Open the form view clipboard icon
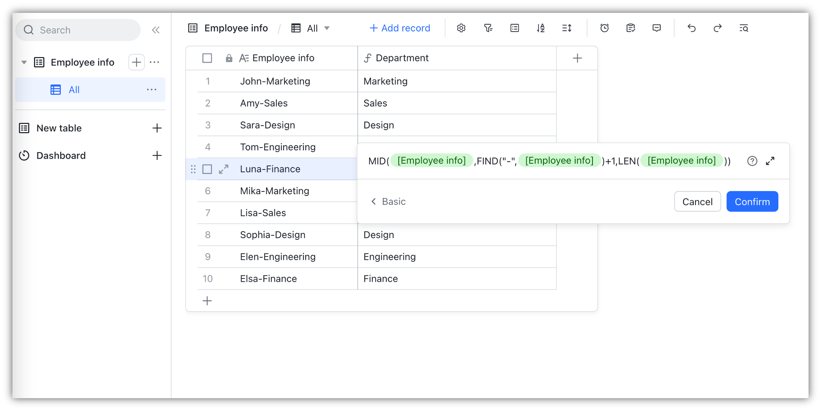Image resolution: width=821 pixels, height=411 pixels. pos(630,28)
